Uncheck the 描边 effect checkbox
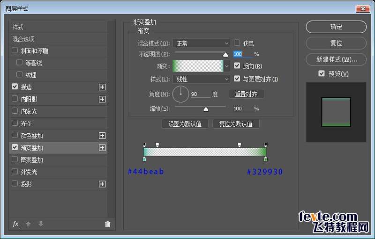 click(15, 87)
